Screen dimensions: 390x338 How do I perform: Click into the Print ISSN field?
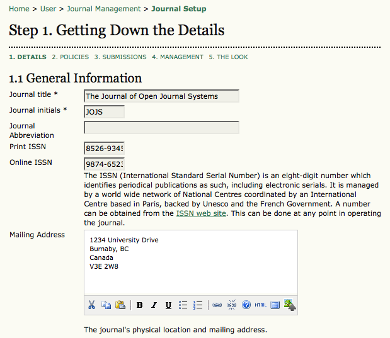[104, 149]
